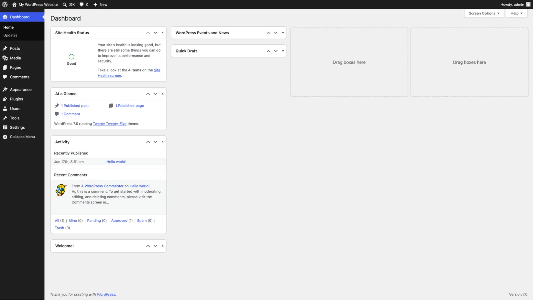Open the Settings menu
Viewport: 533px width, 300px height.
coord(22,127)
